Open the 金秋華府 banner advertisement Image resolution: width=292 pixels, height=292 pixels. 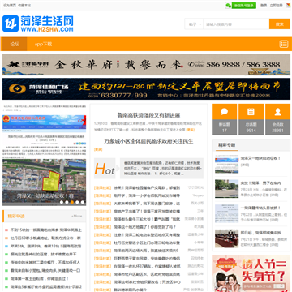pyautogui.click(x=146, y=64)
